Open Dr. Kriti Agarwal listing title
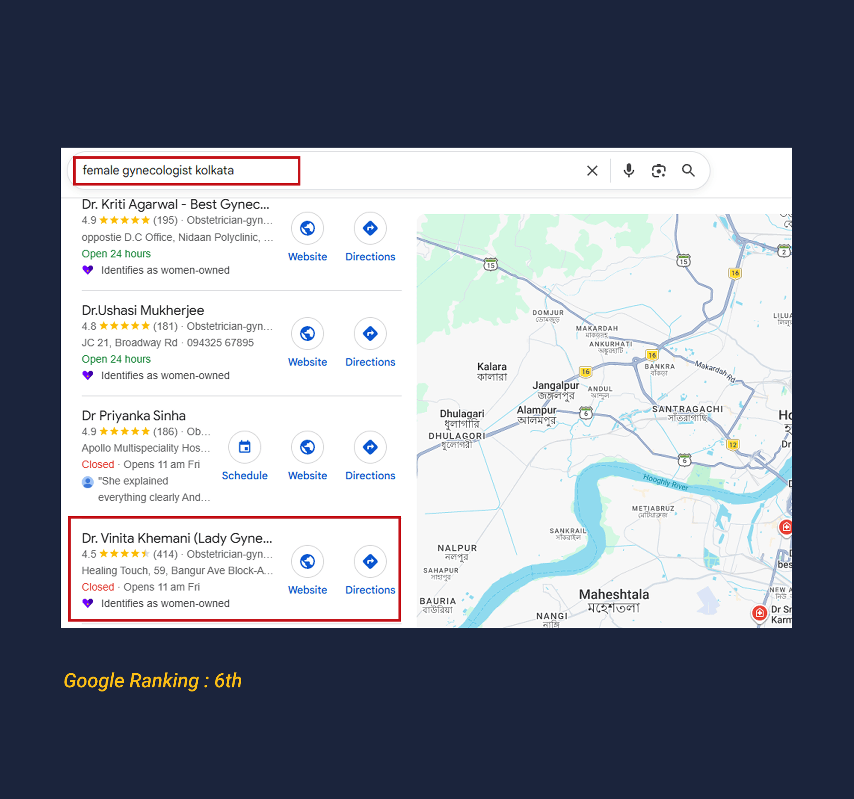854x799 pixels. [175, 204]
